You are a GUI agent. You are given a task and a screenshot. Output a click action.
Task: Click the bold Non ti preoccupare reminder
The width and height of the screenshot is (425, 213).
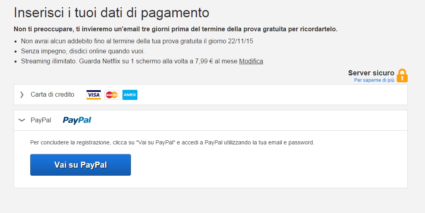[x=175, y=29]
